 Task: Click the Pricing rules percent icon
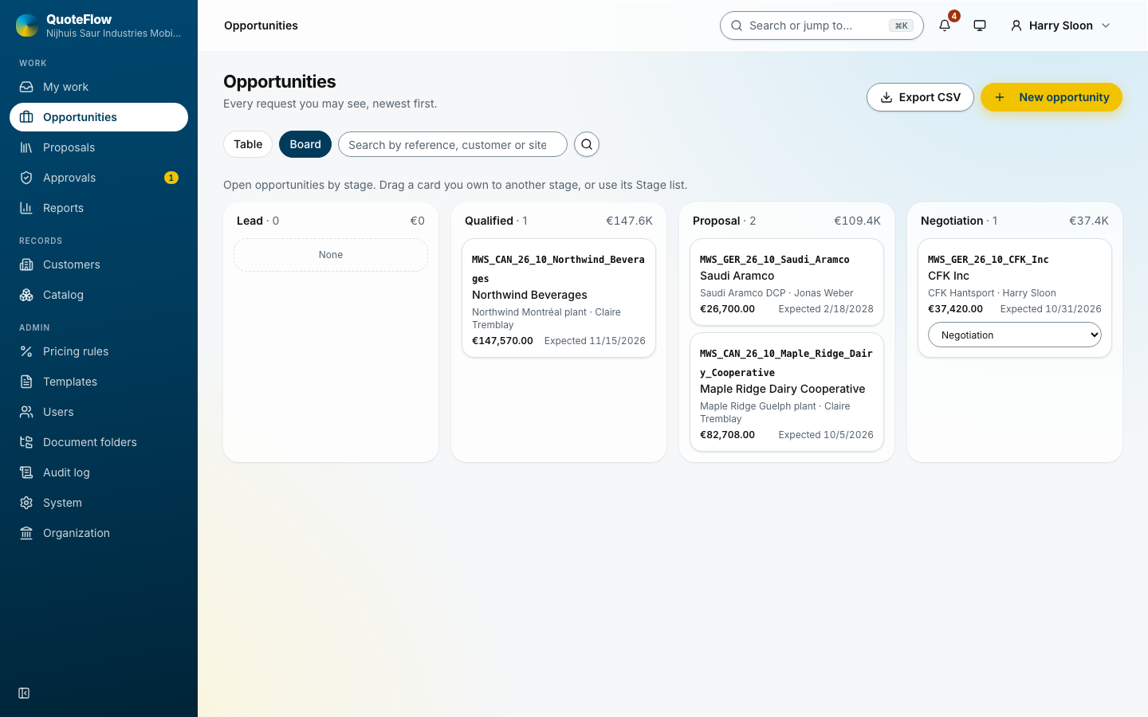26,351
